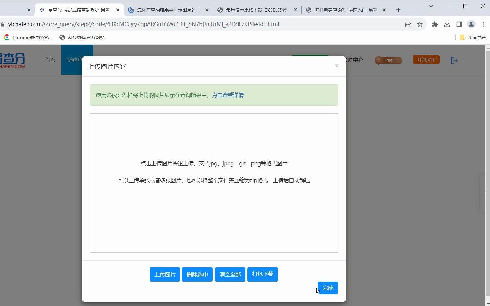
Task: Toggle the browser side panel icon
Action: (x=459, y=24)
